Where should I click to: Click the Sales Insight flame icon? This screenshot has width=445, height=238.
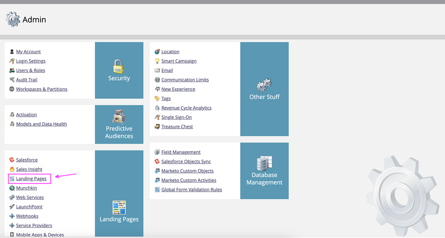tap(12, 169)
